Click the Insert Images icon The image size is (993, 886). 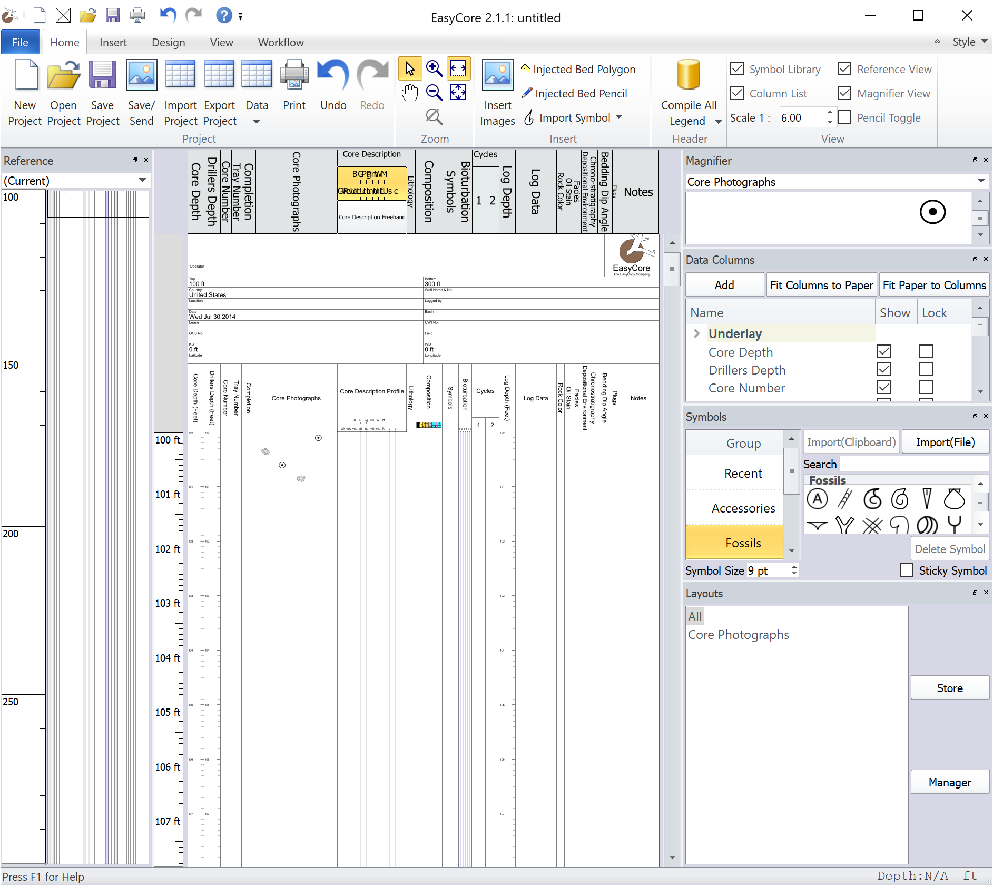tap(497, 75)
